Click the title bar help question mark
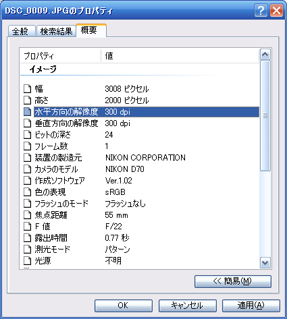287x319 pixels. point(261,10)
